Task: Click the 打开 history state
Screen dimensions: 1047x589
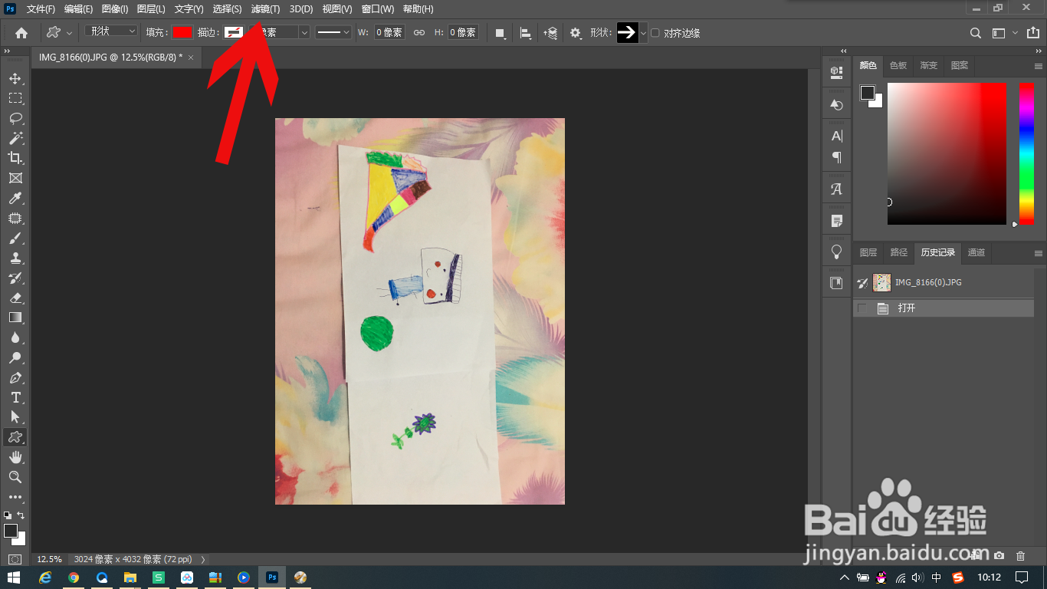Action: [x=944, y=308]
